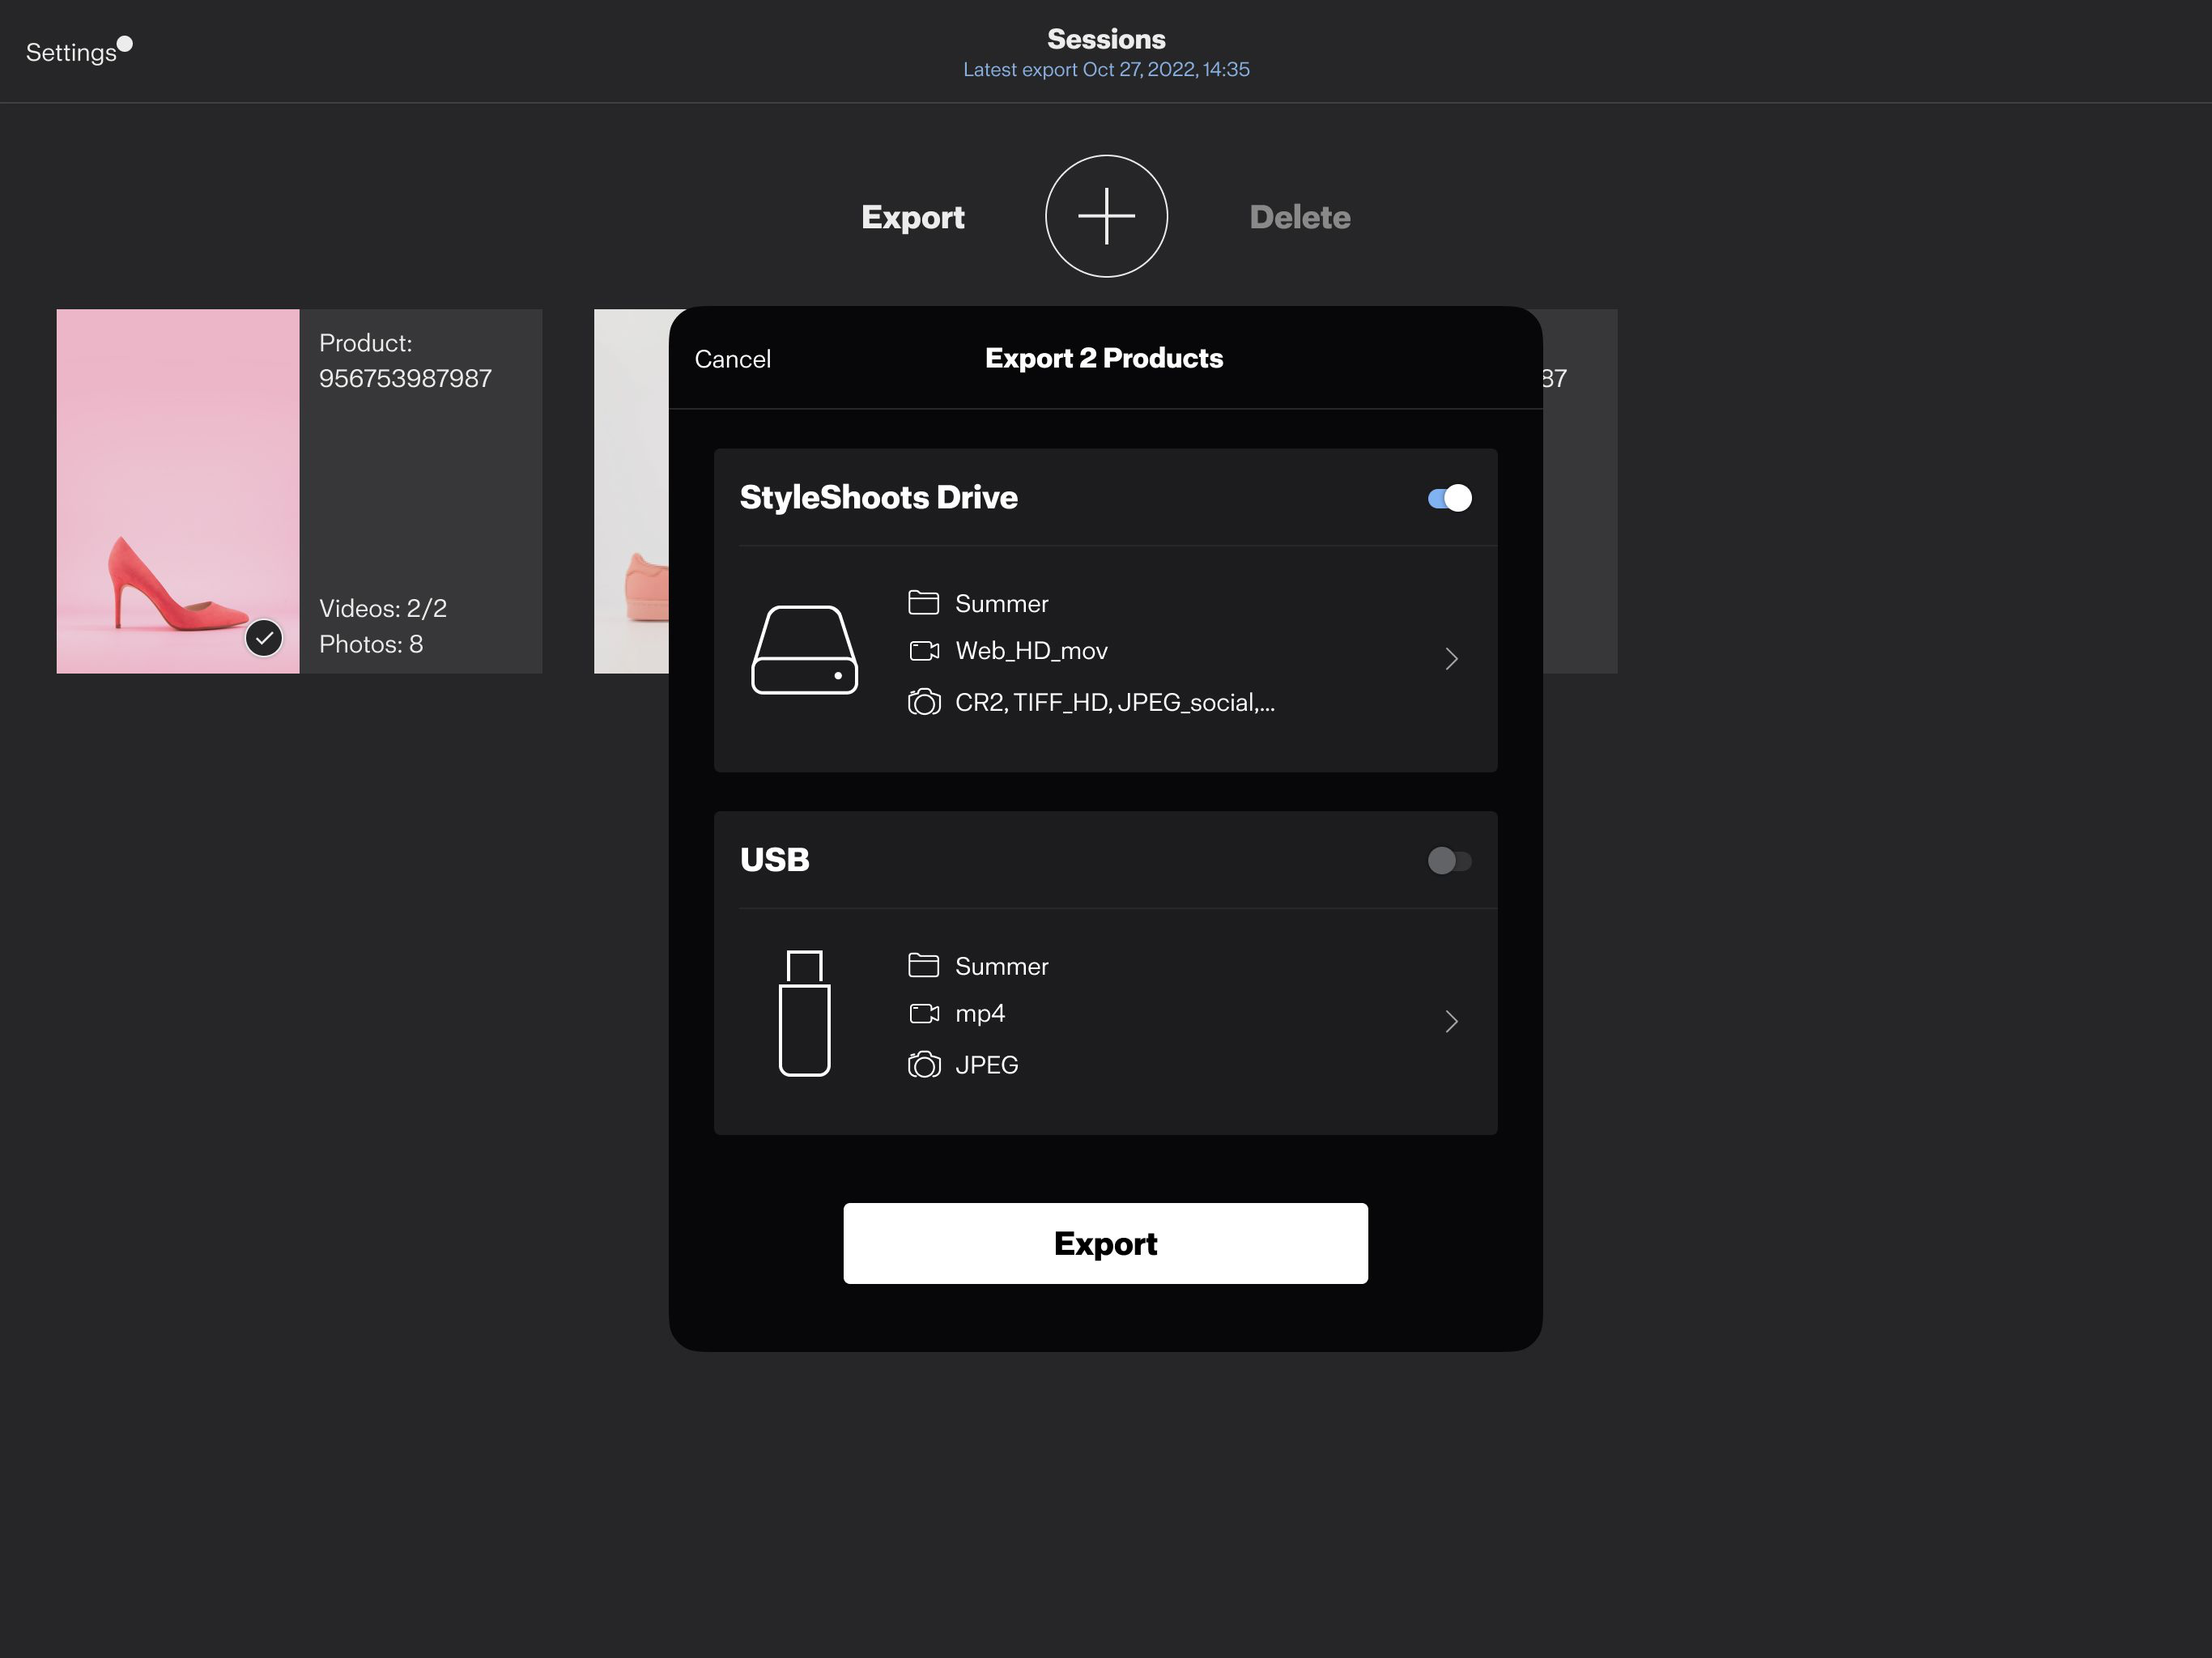Click camera icon beside CR2, TIFF_HD formats
The height and width of the screenshot is (1658, 2212).
pos(924,702)
